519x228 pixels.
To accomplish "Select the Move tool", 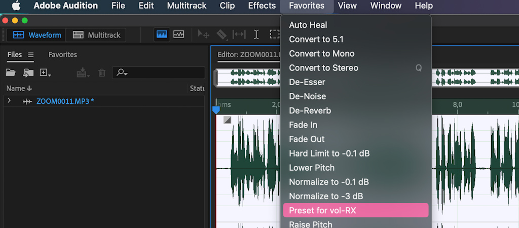I will point(203,34).
